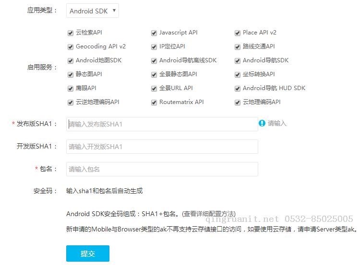
Task: Focus the 发布版SHA1 input field
Action: (162, 124)
